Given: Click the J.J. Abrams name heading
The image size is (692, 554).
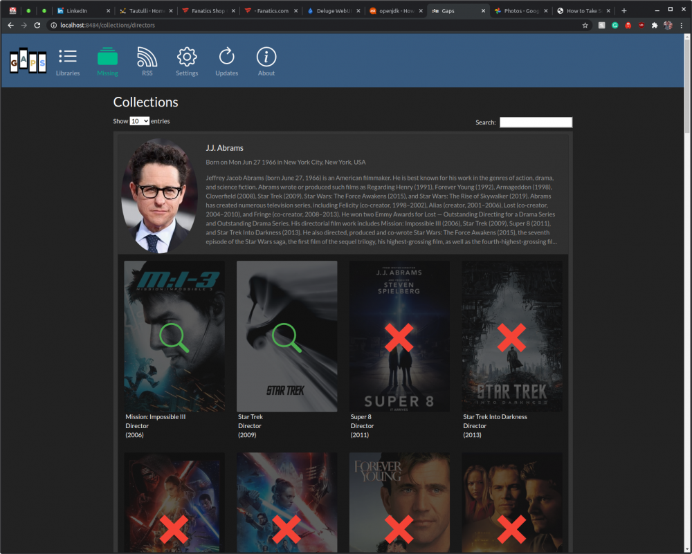Looking at the screenshot, I should (x=224, y=148).
